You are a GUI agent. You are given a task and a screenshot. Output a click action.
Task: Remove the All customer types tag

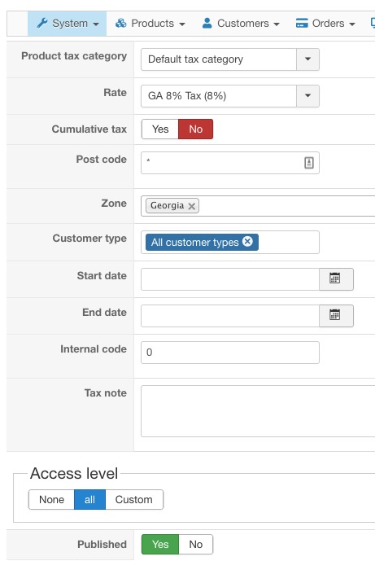pos(247,242)
